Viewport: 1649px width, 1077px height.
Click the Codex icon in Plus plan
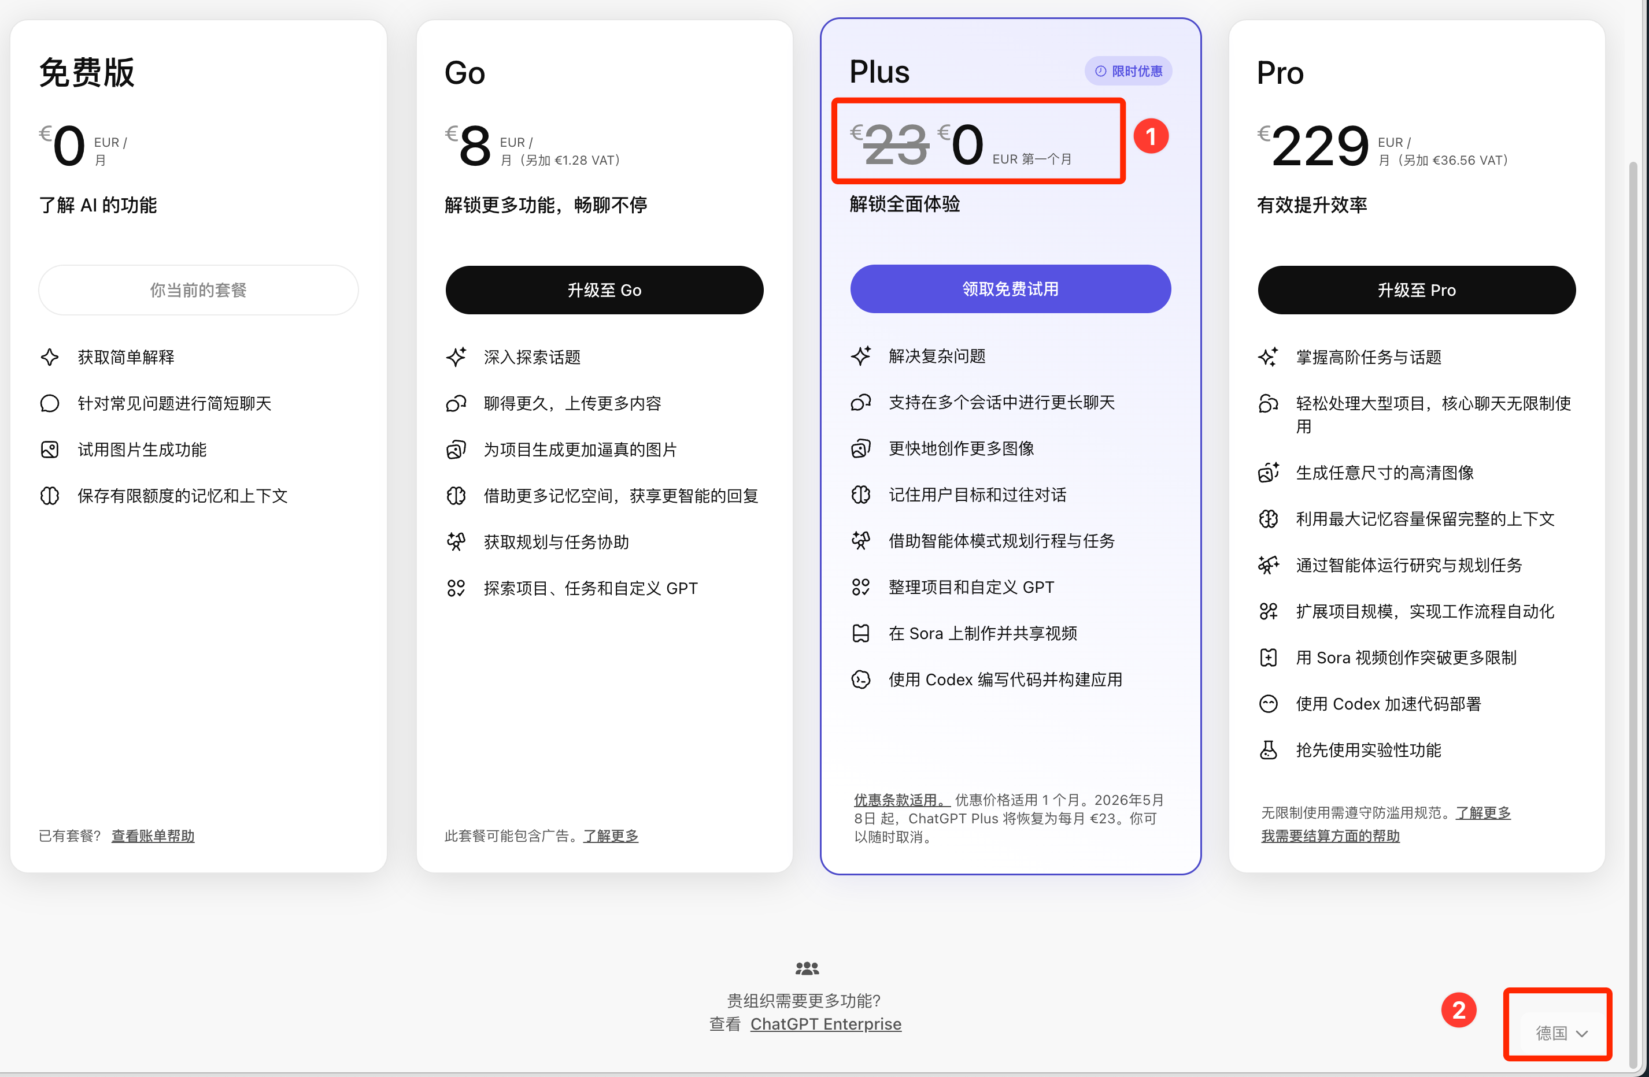tap(860, 679)
